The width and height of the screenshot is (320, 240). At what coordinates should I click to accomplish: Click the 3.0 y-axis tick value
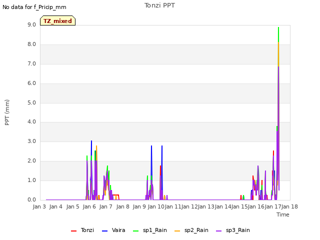tap(31, 141)
